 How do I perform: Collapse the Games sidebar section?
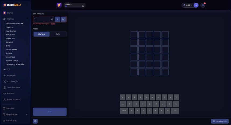coord(27,19)
